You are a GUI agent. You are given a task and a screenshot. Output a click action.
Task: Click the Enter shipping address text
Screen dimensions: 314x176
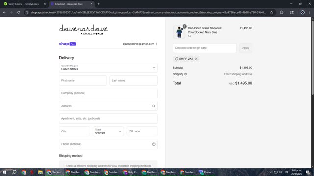coord(238,74)
